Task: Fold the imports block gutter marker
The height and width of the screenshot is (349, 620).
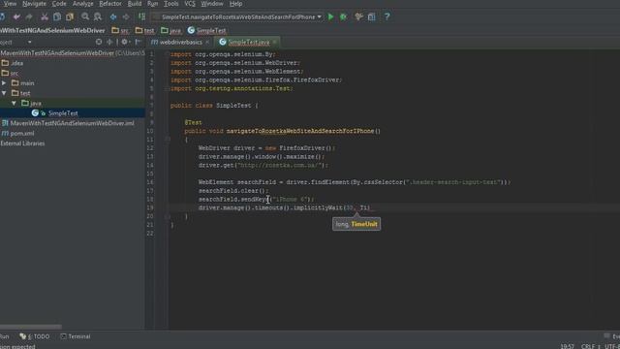Action: (x=168, y=54)
